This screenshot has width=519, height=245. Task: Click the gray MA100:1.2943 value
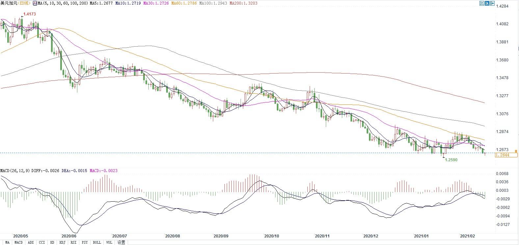coord(214,3)
